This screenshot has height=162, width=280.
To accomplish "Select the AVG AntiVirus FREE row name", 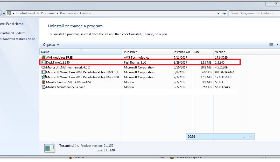I will pos(59,58).
